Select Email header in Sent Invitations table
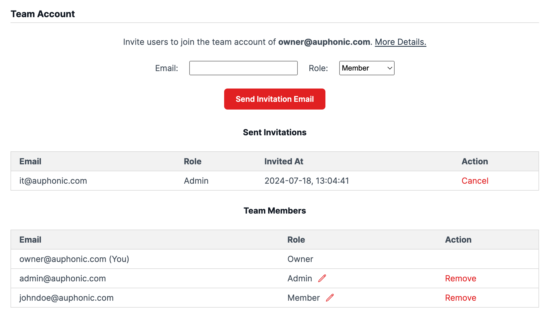The image size is (549, 322). (x=30, y=161)
